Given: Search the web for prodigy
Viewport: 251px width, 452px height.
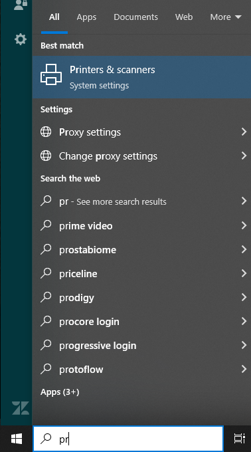Looking at the screenshot, I should pos(141,297).
